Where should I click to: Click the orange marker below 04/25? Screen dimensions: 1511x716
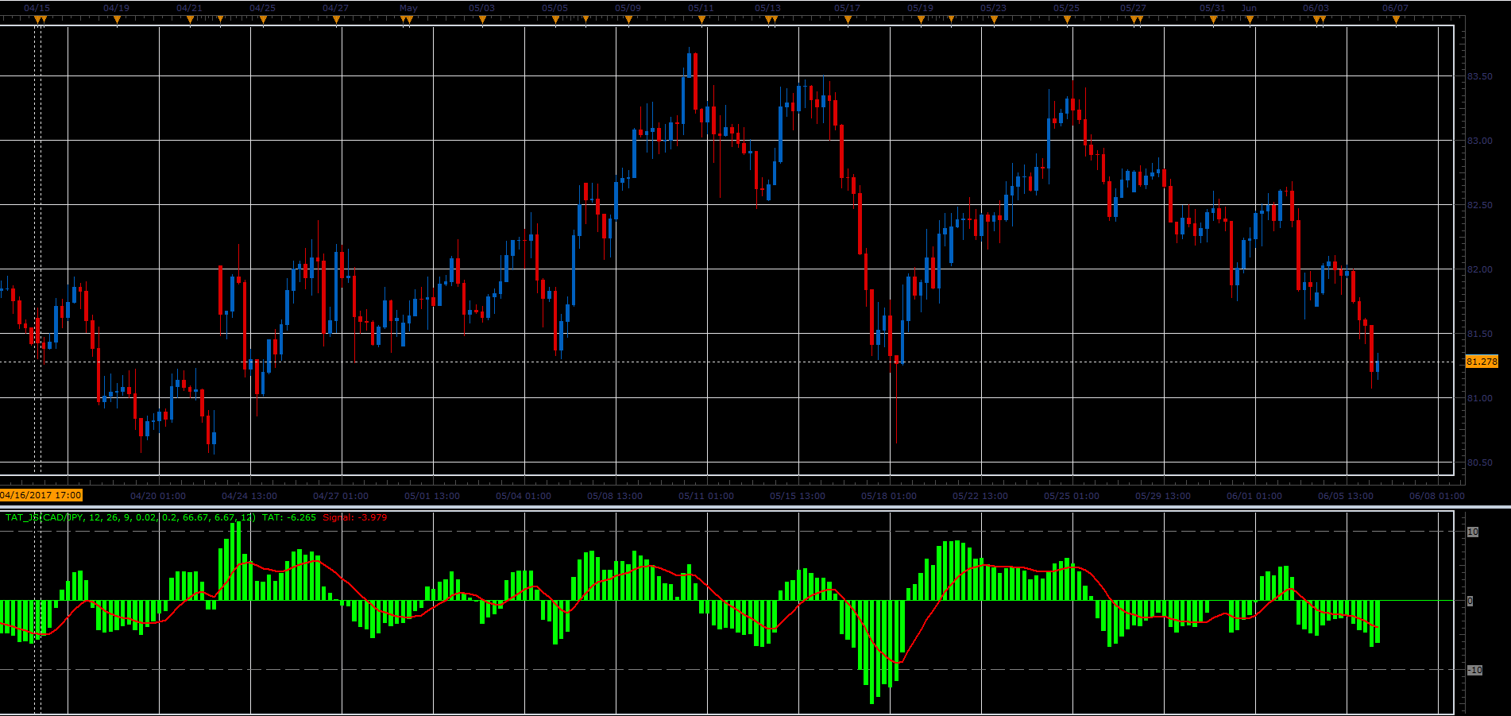tap(263, 20)
